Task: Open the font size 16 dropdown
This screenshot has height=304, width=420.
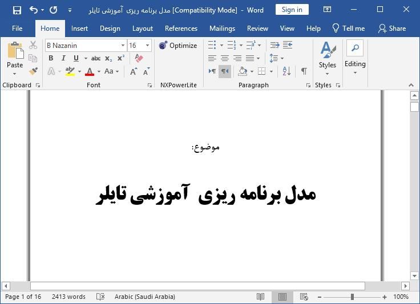Action: click(147, 46)
